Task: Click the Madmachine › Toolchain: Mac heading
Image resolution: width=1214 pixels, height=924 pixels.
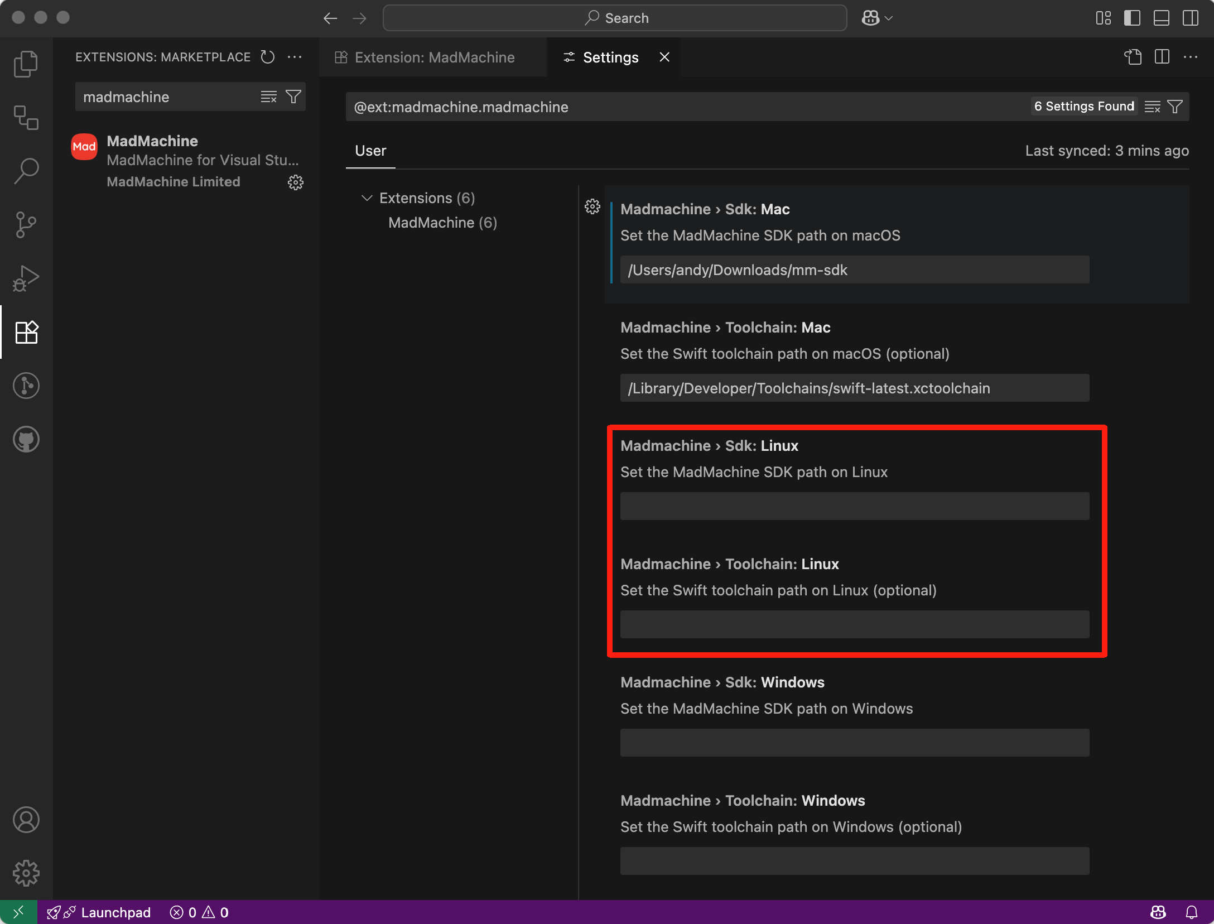Action: point(725,328)
